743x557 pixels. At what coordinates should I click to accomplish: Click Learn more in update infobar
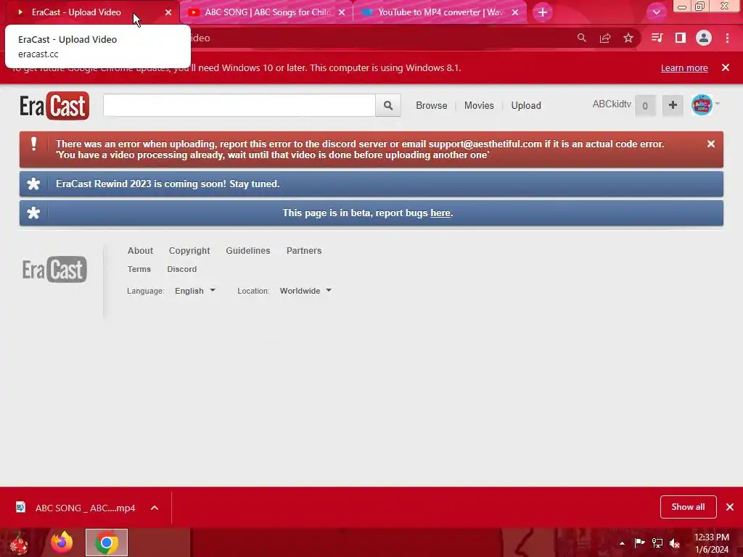pyautogui.click(x=684, y=67)
